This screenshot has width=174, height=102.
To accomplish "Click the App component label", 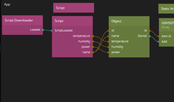I will [x=7, y=4].
